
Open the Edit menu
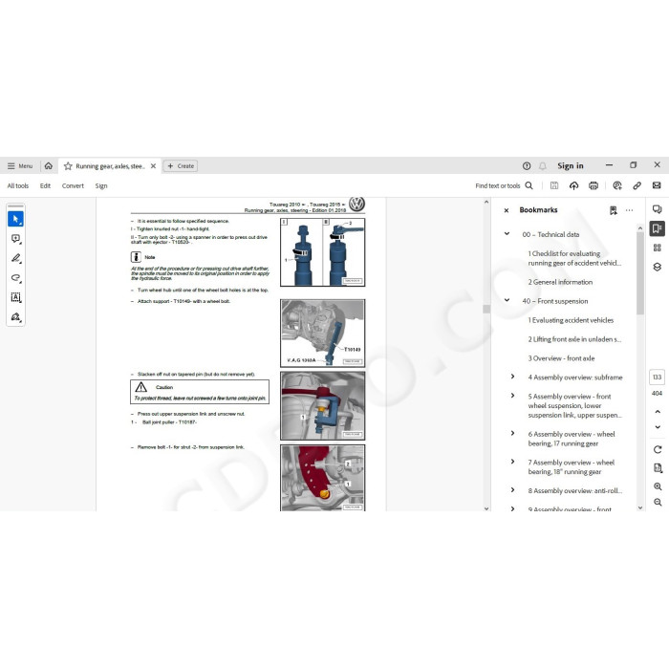coord(45,185)
